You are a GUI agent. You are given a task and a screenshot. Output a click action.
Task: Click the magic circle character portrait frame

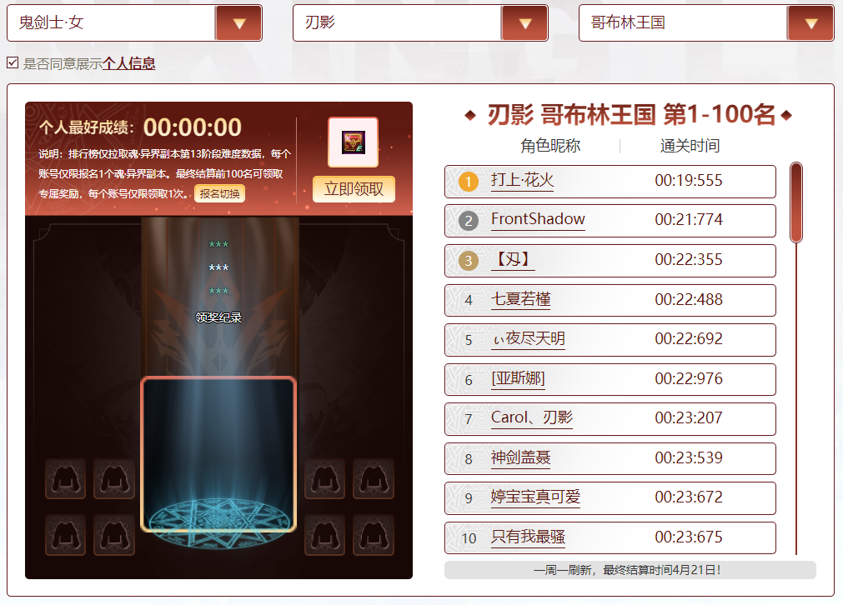click(218, 454)
